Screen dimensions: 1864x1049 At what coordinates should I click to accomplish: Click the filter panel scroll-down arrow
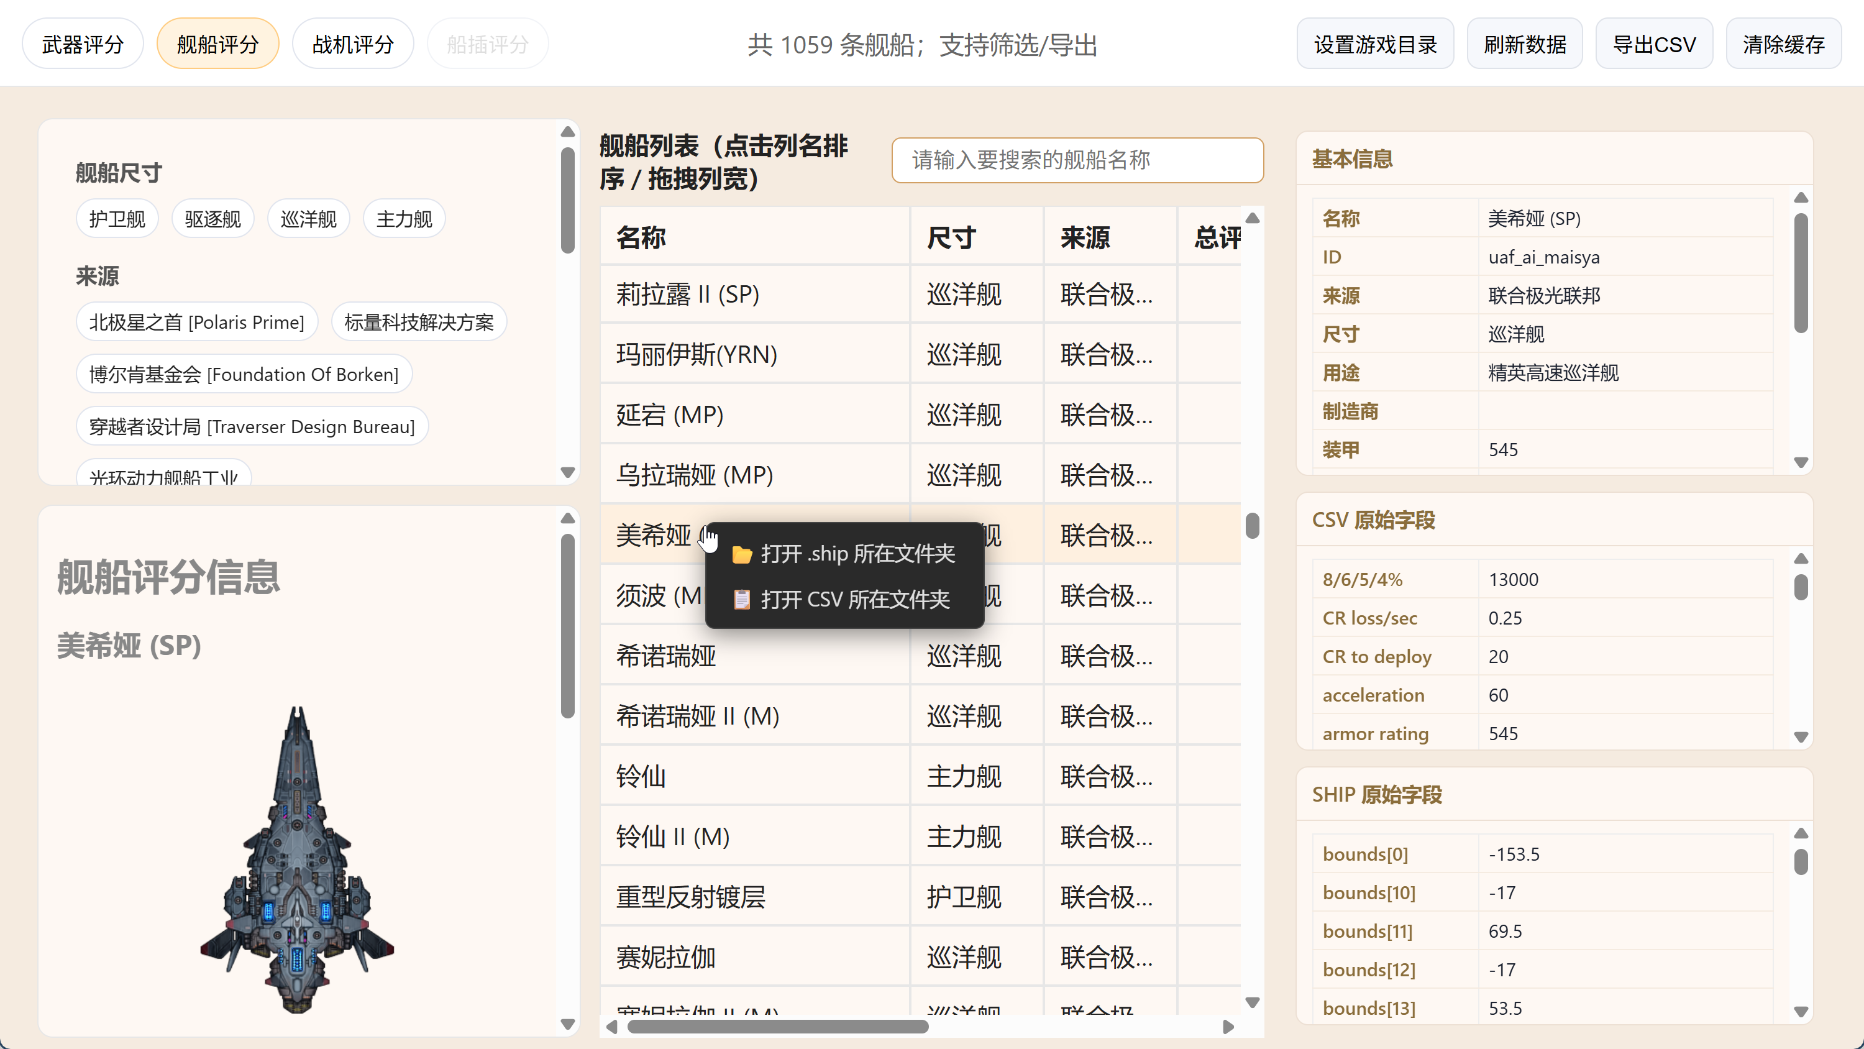(568, 472)
